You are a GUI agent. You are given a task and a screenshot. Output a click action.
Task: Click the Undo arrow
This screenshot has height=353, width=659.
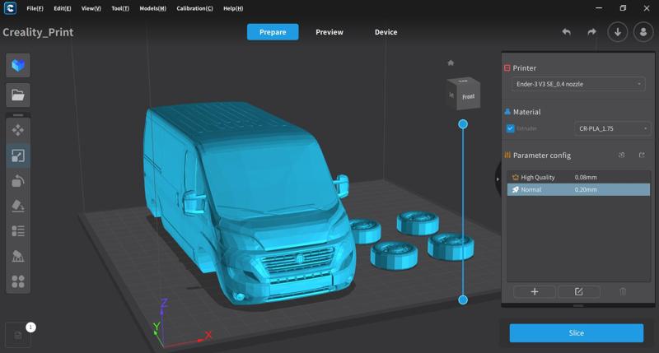point(567,32)
